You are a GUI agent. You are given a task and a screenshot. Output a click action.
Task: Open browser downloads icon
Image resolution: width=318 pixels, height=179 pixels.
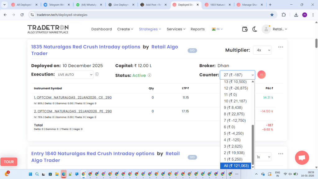click(x=296, y=15)
